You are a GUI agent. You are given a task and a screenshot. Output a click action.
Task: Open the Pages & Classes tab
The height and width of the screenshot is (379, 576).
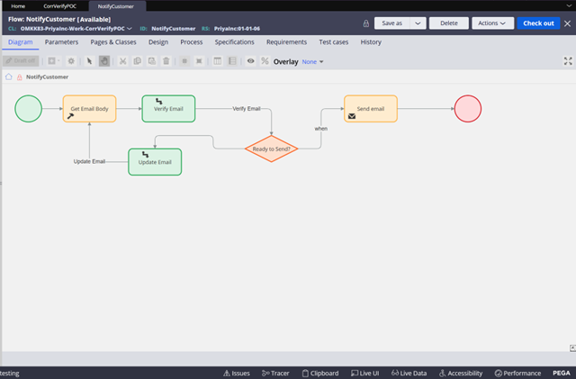113,42
